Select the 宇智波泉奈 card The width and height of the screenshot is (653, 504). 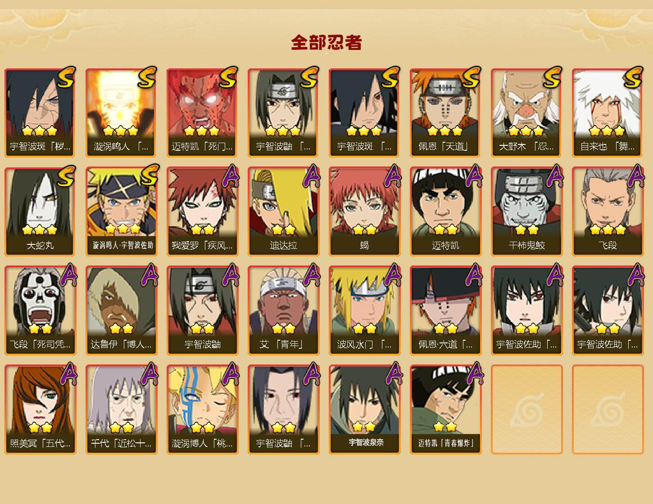(364, 409)
